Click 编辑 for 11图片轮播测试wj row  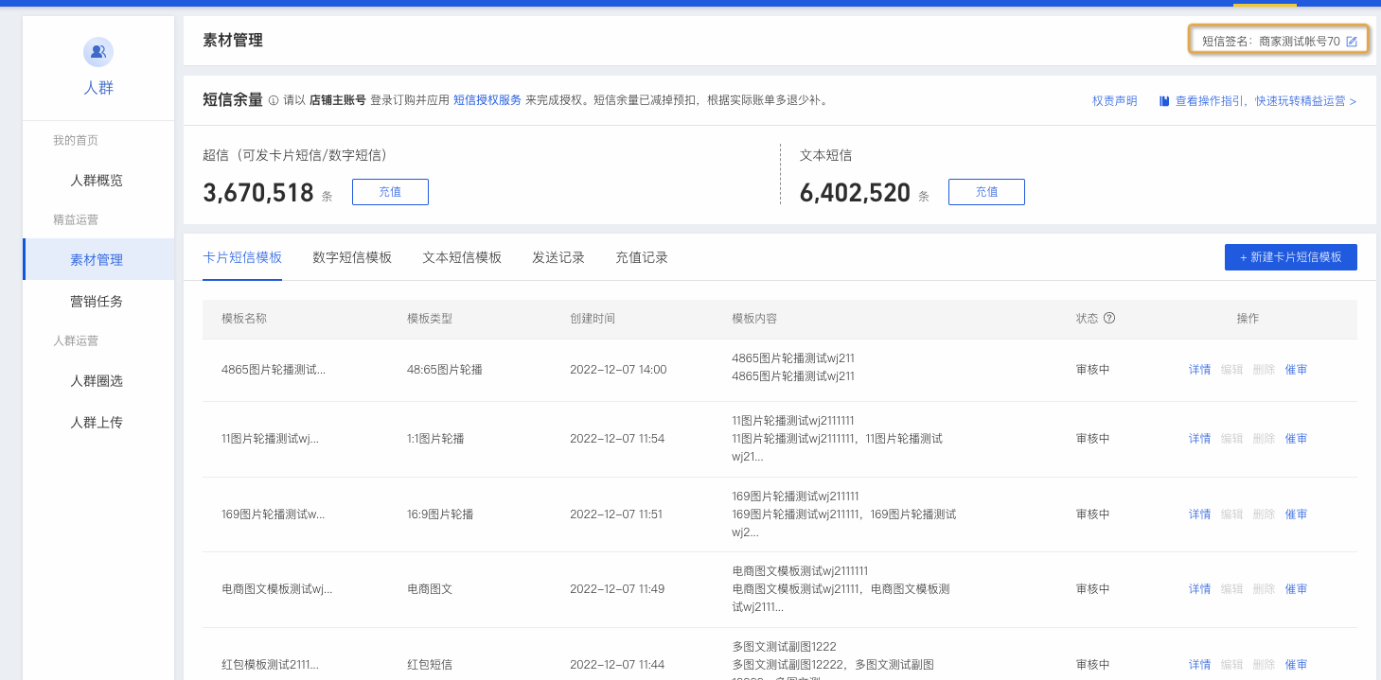[1231, 439]
